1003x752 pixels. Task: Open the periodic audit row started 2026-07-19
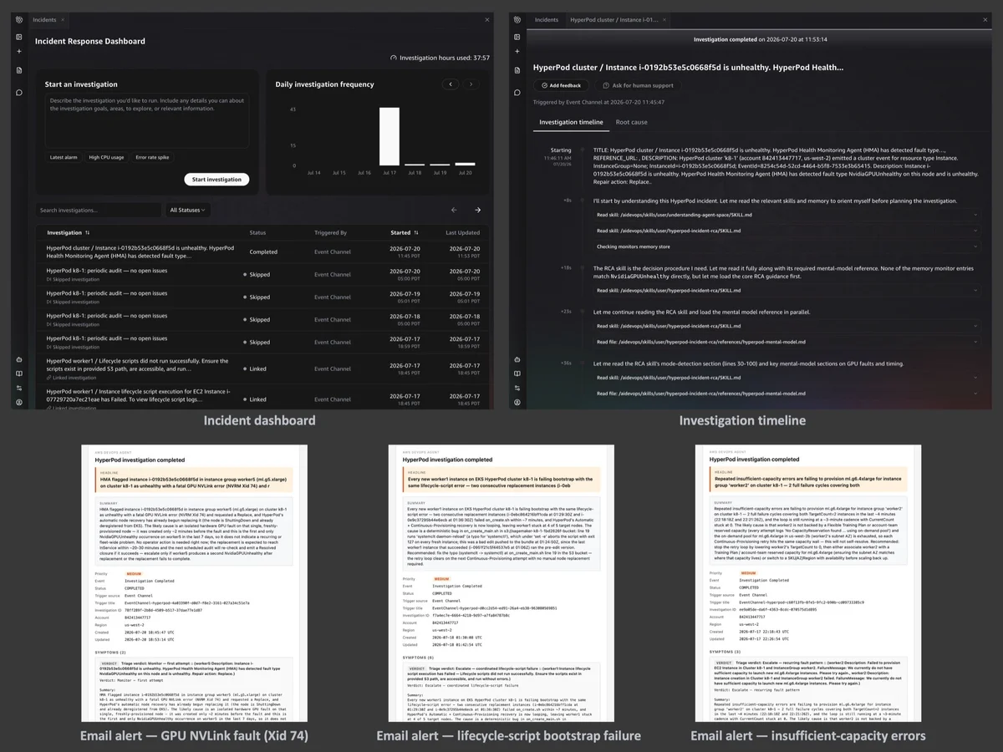click(x=262, y=297)
